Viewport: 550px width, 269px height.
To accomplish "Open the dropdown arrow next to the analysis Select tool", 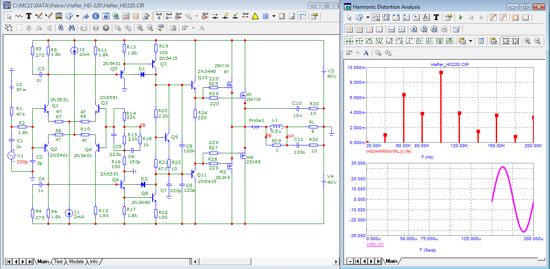I will [x=368, y=17].
